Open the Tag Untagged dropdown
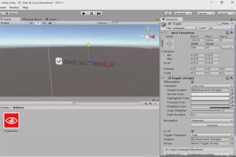Viewport: 236px width, 157px height. 185,28
